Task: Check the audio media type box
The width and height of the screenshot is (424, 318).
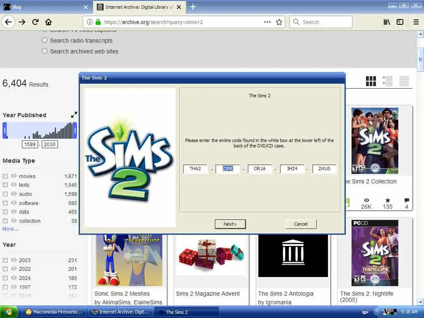Action: (x=5, y=194)
